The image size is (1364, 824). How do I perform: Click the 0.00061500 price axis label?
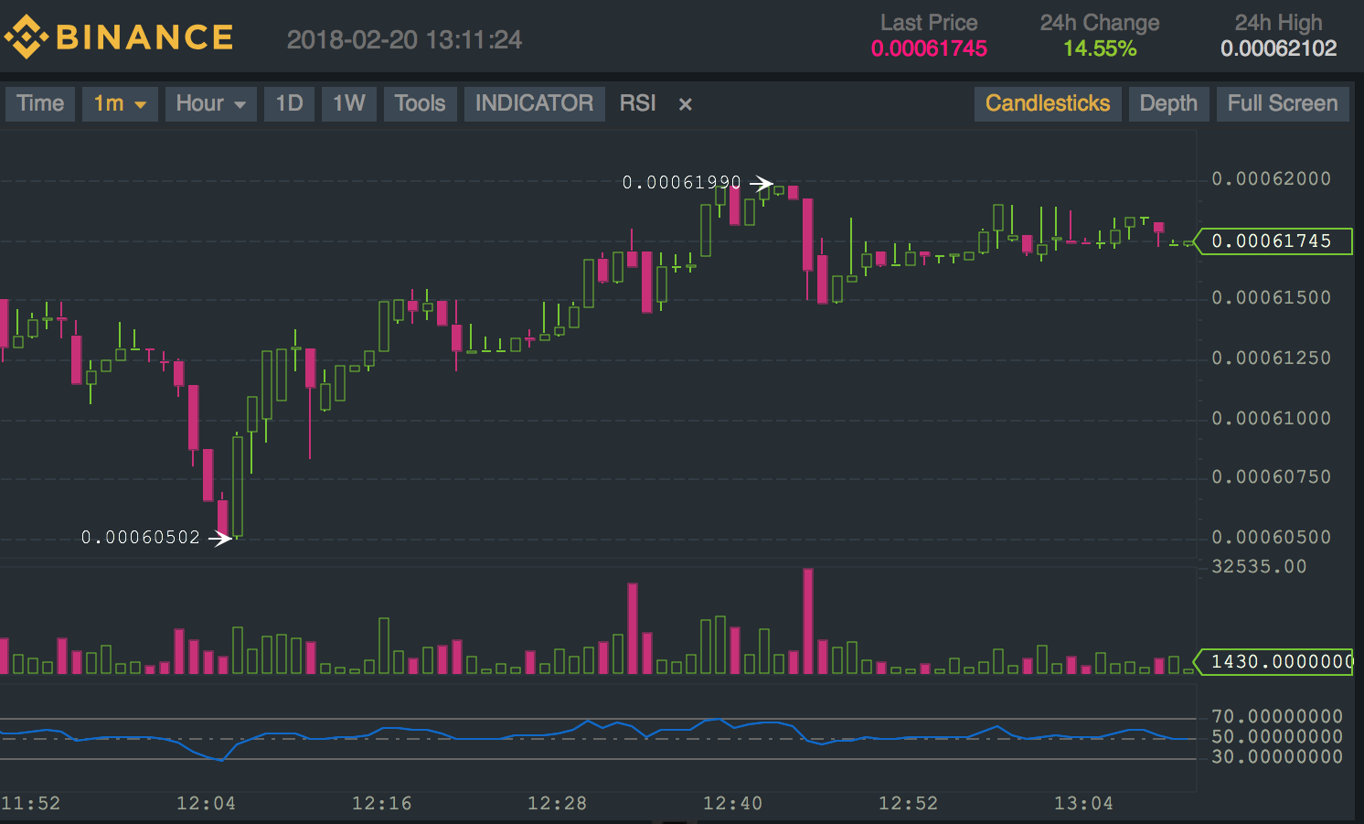coord(1271,298)
